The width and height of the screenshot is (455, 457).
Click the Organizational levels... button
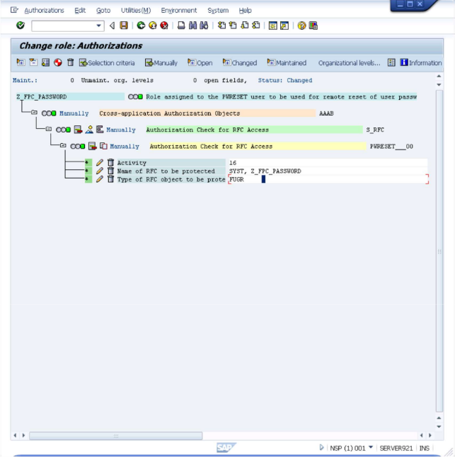click(349, 63)
